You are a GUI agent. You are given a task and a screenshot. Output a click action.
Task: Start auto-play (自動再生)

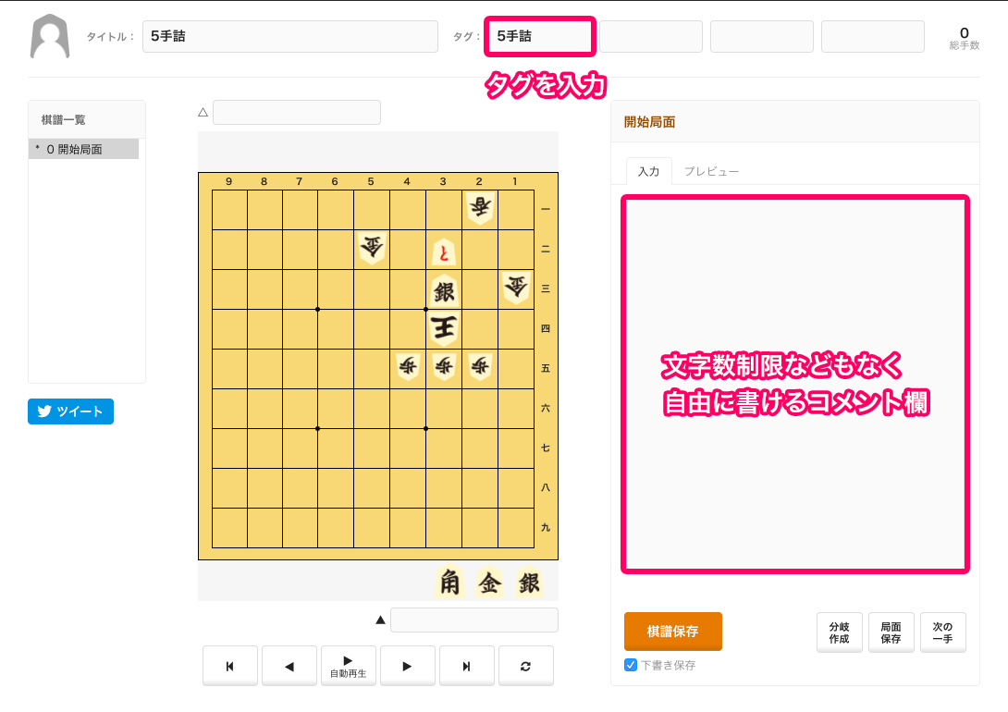[x=348, y=666]
